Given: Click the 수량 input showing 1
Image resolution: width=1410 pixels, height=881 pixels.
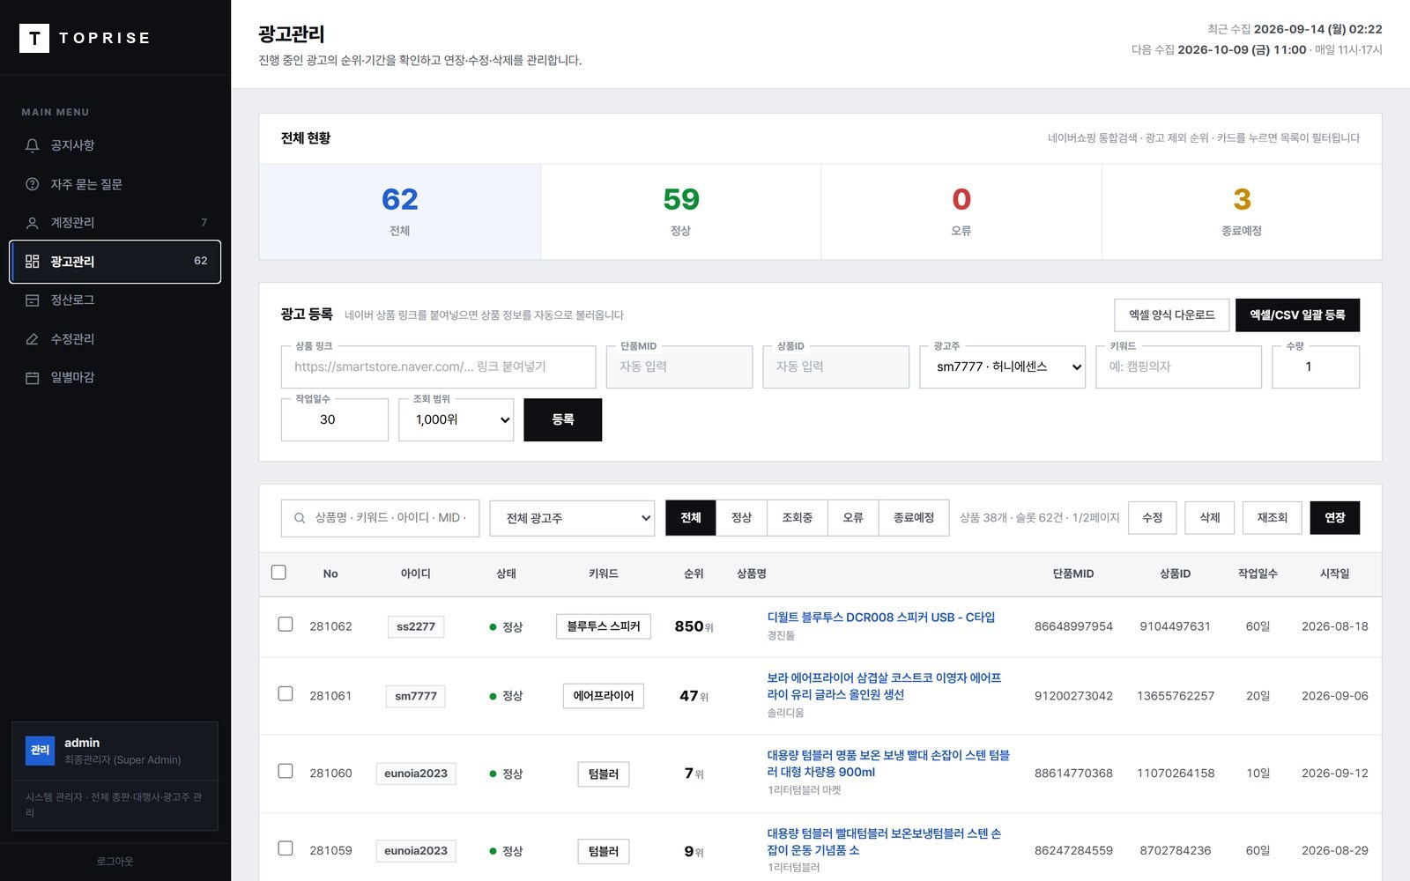Looking at the screenshot, I should (x=1316, y=367).
